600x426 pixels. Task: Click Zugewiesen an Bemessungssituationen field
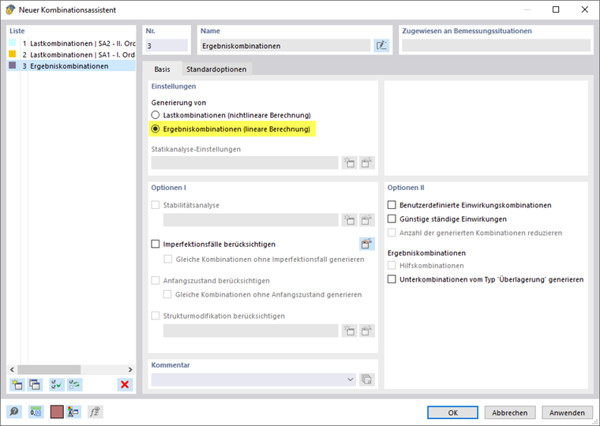(496, 46)
